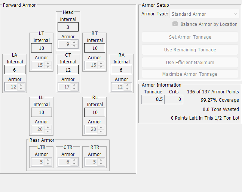Click the RT Internal value box
This screenshot has height=192, width=242.
click(95, 48)
